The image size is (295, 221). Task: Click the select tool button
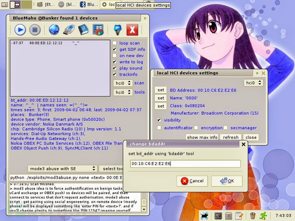[x=111, y=169]
